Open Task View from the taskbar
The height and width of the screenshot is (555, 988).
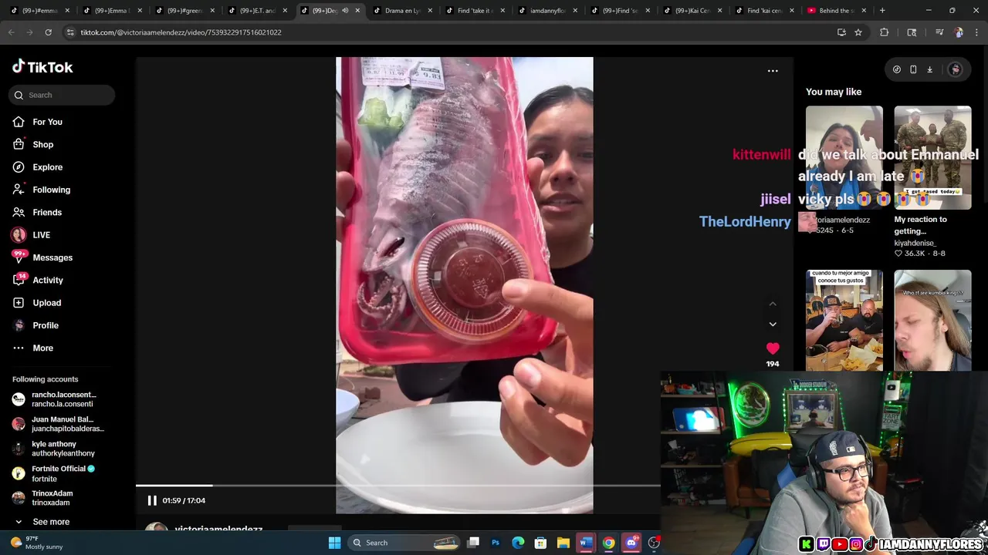pyautogui.click(x=473, y=543)
